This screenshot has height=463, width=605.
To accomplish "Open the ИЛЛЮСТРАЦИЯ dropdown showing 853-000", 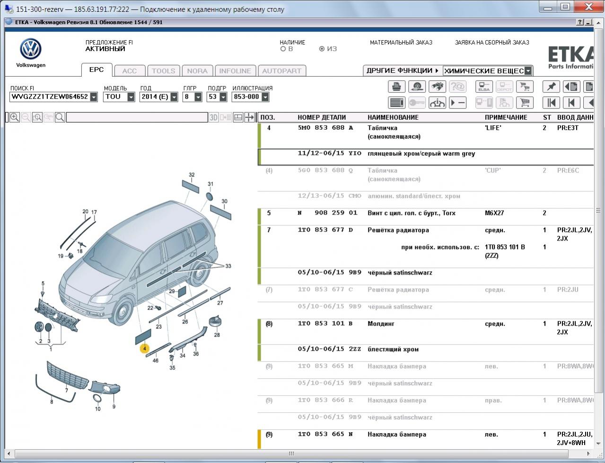I will point(265,97).
